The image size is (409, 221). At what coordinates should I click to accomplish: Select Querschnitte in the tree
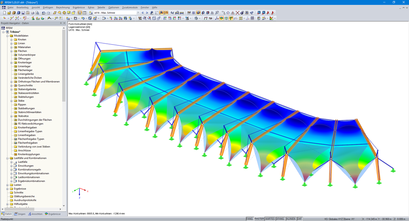[25, 85]
